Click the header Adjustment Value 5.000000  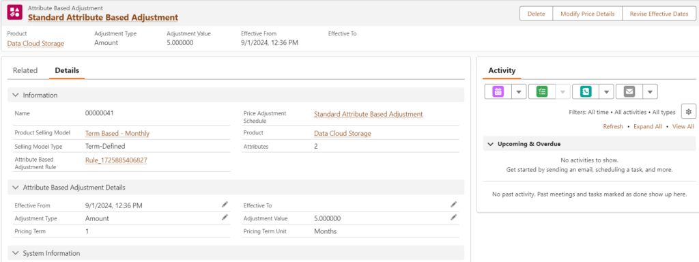click(x=180, y=43)
